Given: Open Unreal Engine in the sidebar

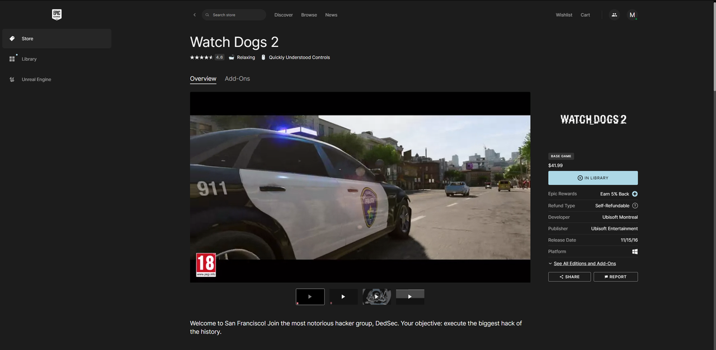Looking at the screenshot, I should [x=56, y=79].
